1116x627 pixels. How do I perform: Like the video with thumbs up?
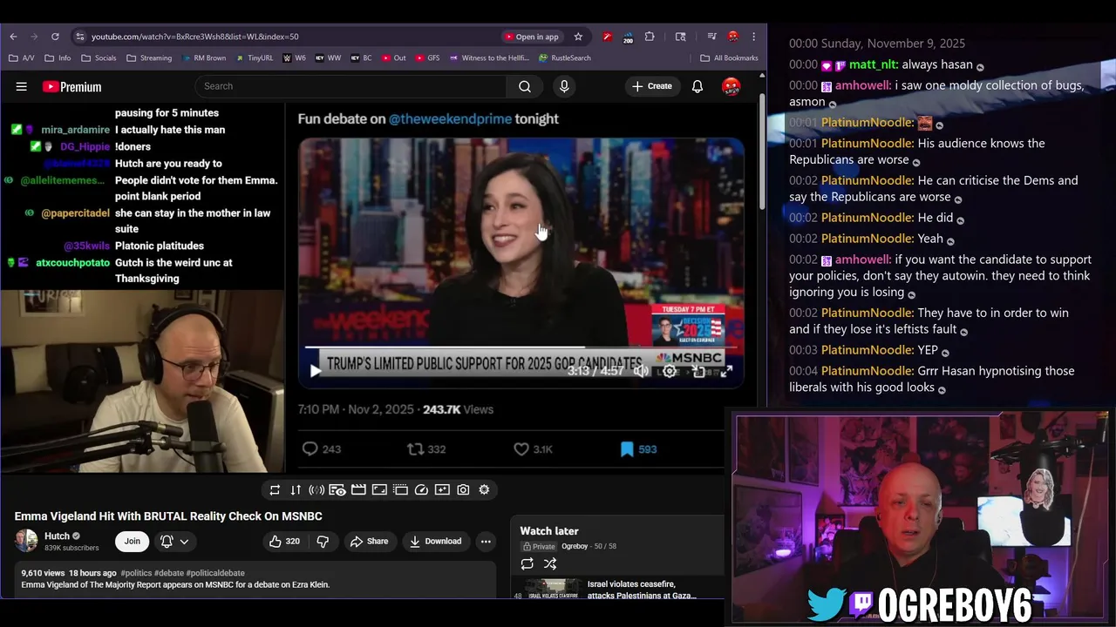[284, 542]
